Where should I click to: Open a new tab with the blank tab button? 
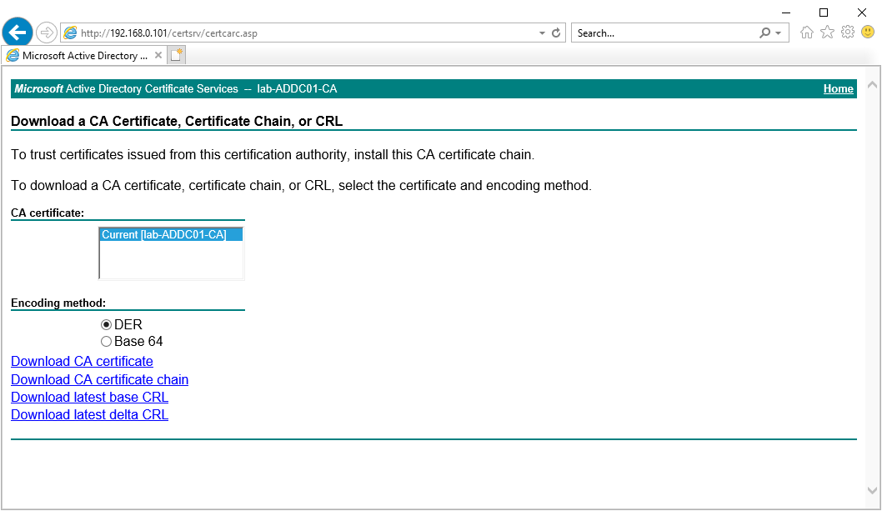point(177,55)
